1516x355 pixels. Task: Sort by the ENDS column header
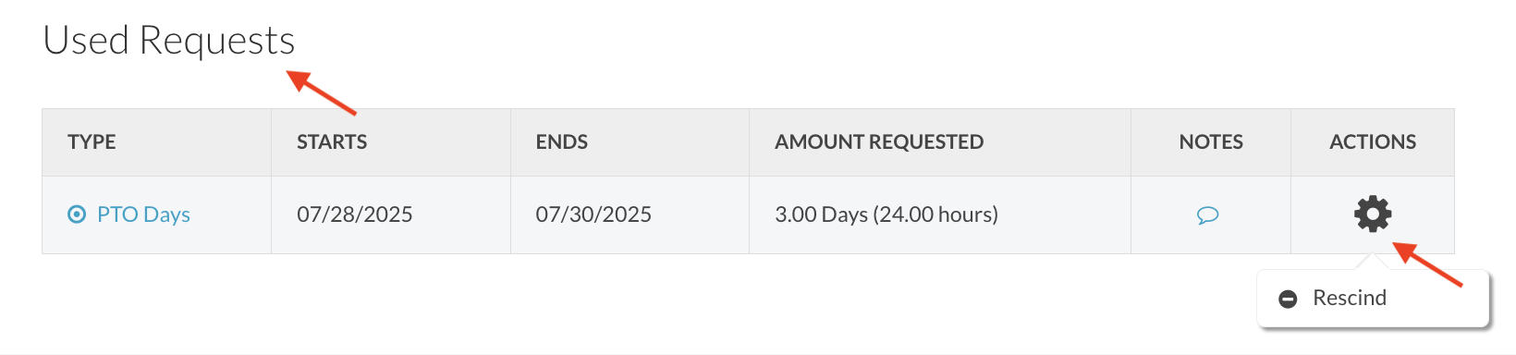[x=562, y=141]
